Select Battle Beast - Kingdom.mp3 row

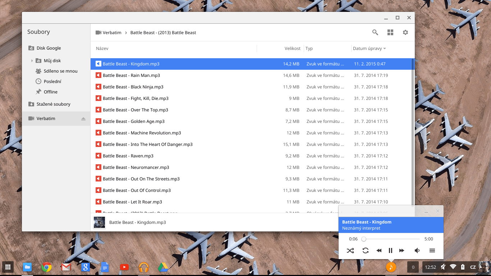pyautogui.click(x=251, y=64)
